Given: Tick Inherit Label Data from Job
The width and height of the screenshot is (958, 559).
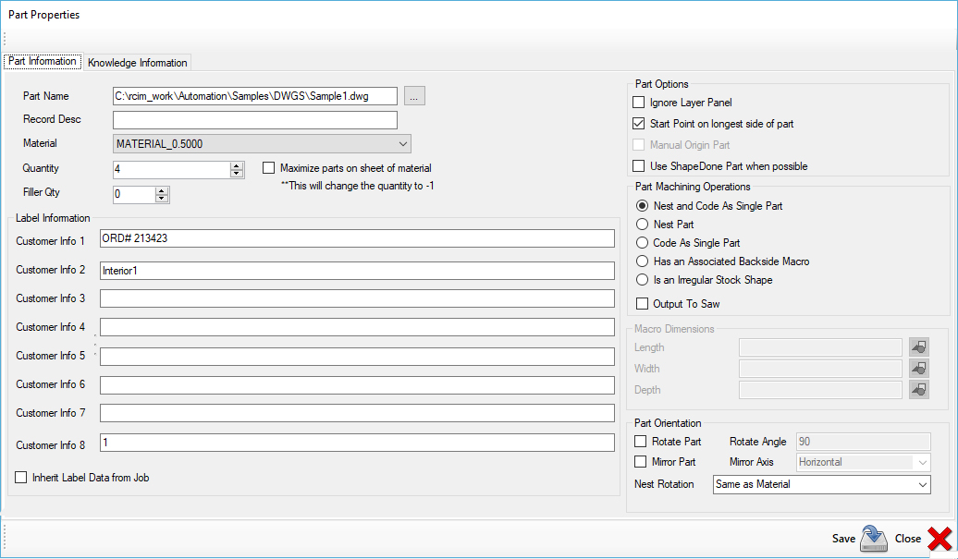Looking at the screenshot, I should (x=21, y=478).
